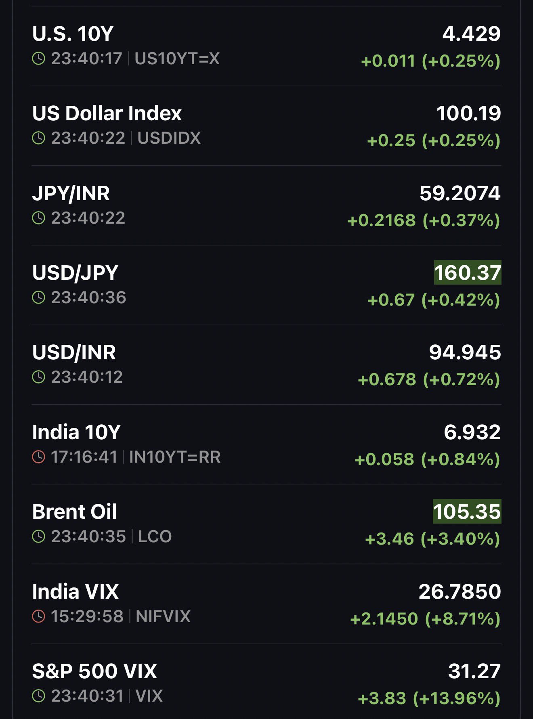This screenshot has width=533, height=719.
Task: Tap the Brent Oil change +3.46 (+3.40%)
Action: click(x=432, y=539)
